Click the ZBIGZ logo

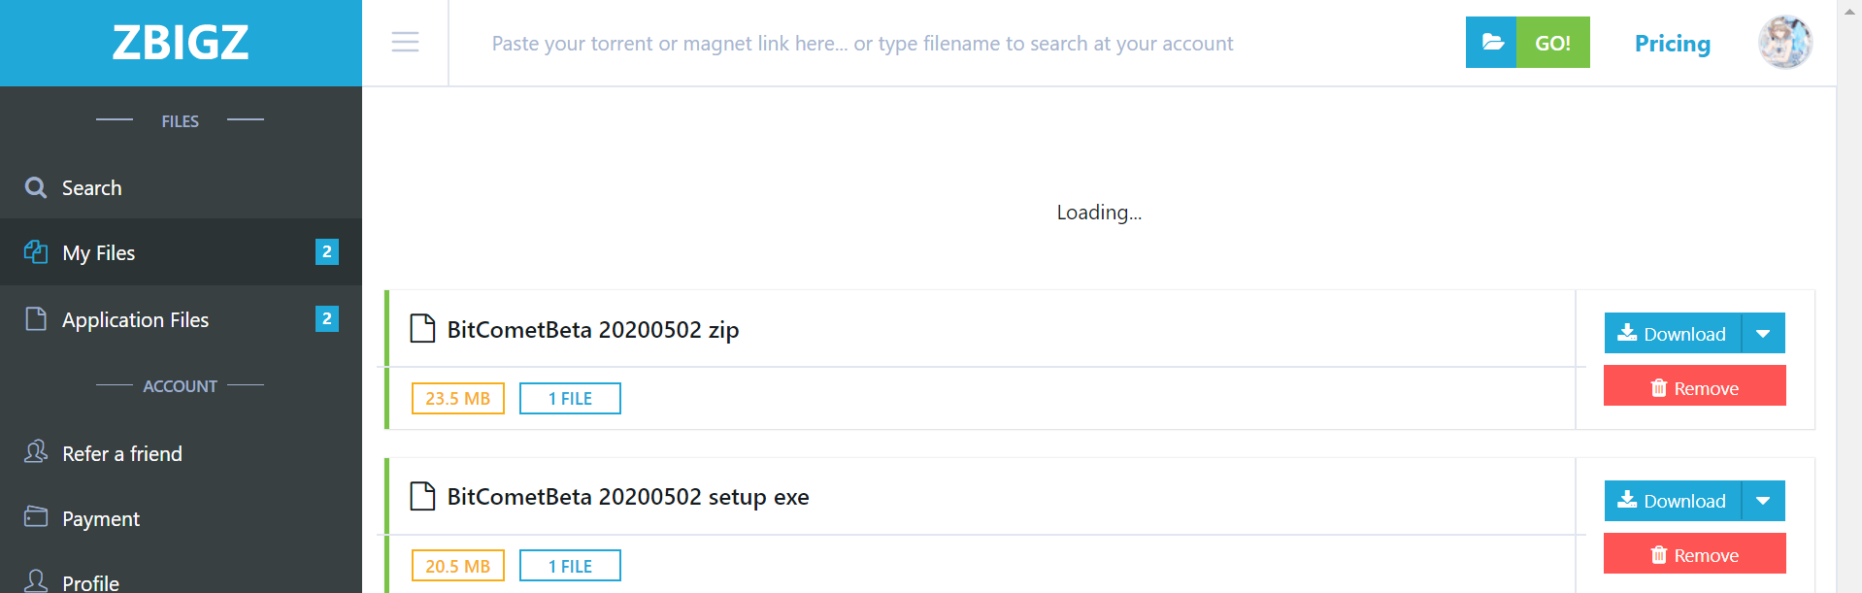click(181, 43)
